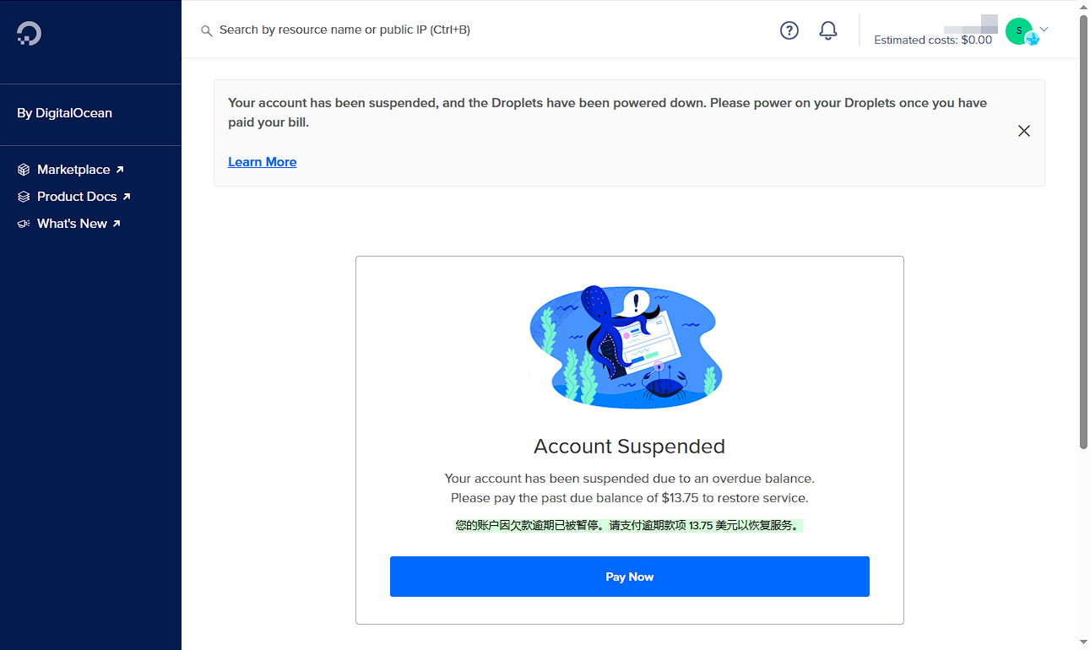Viewport: 1090px width, 650px height.
Task: Open the help question mark icon
Action: pyautogui.click(x=789, y=30)
